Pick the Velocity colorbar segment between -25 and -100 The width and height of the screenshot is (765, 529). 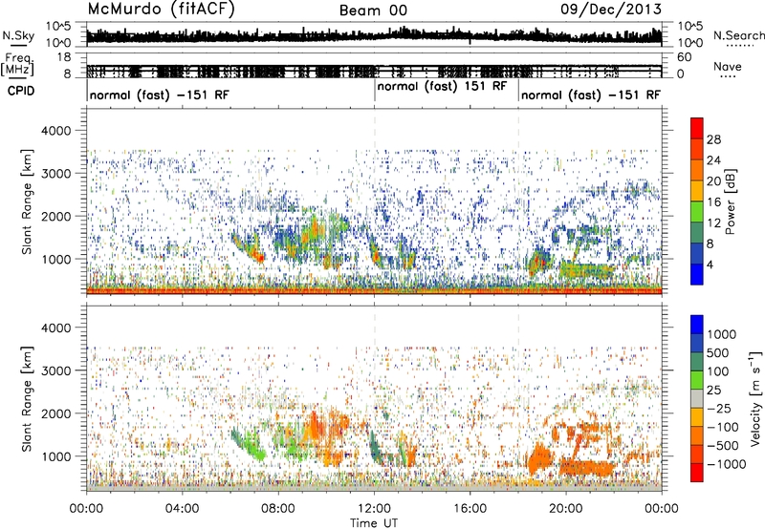(697, 417)
